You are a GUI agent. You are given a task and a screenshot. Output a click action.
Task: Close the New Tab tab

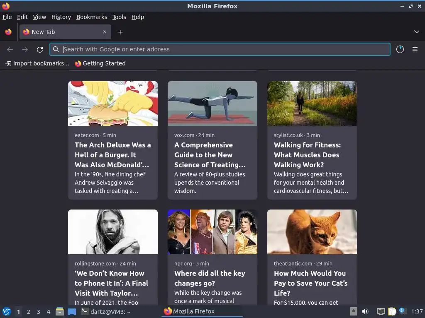104,32
